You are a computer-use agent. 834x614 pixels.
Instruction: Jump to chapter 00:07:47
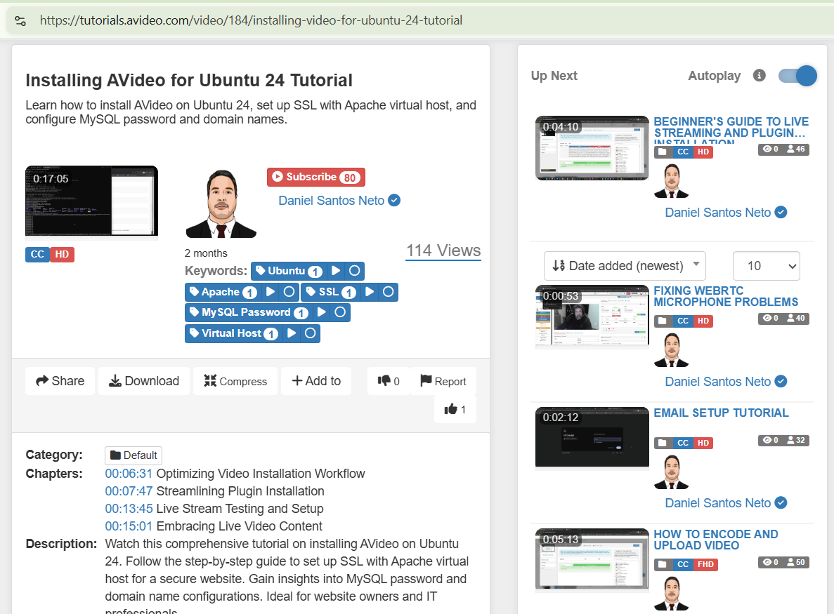129,491
